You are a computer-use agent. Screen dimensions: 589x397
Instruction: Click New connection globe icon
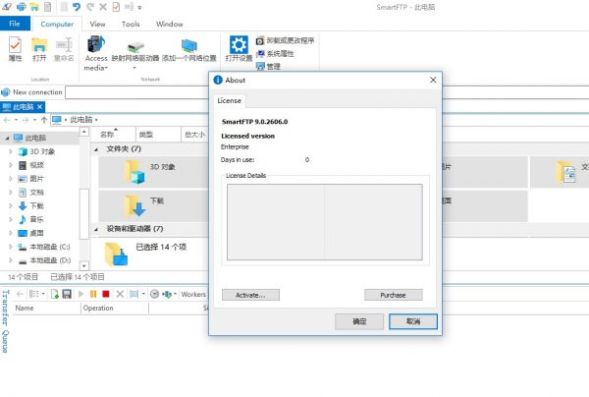click(6, 92)
